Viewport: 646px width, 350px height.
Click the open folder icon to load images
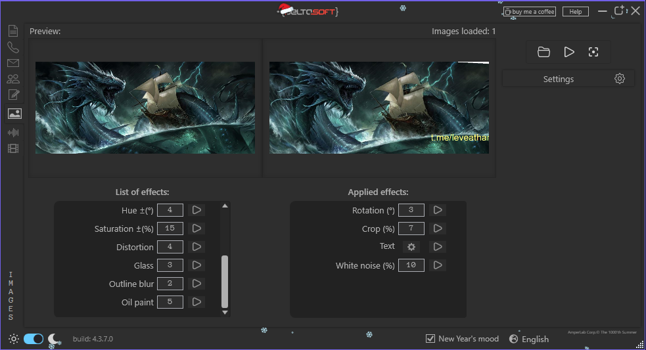(543, 52)
